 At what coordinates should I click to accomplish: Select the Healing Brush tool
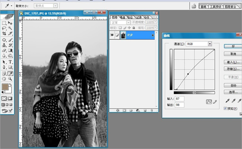pos(4,40)
